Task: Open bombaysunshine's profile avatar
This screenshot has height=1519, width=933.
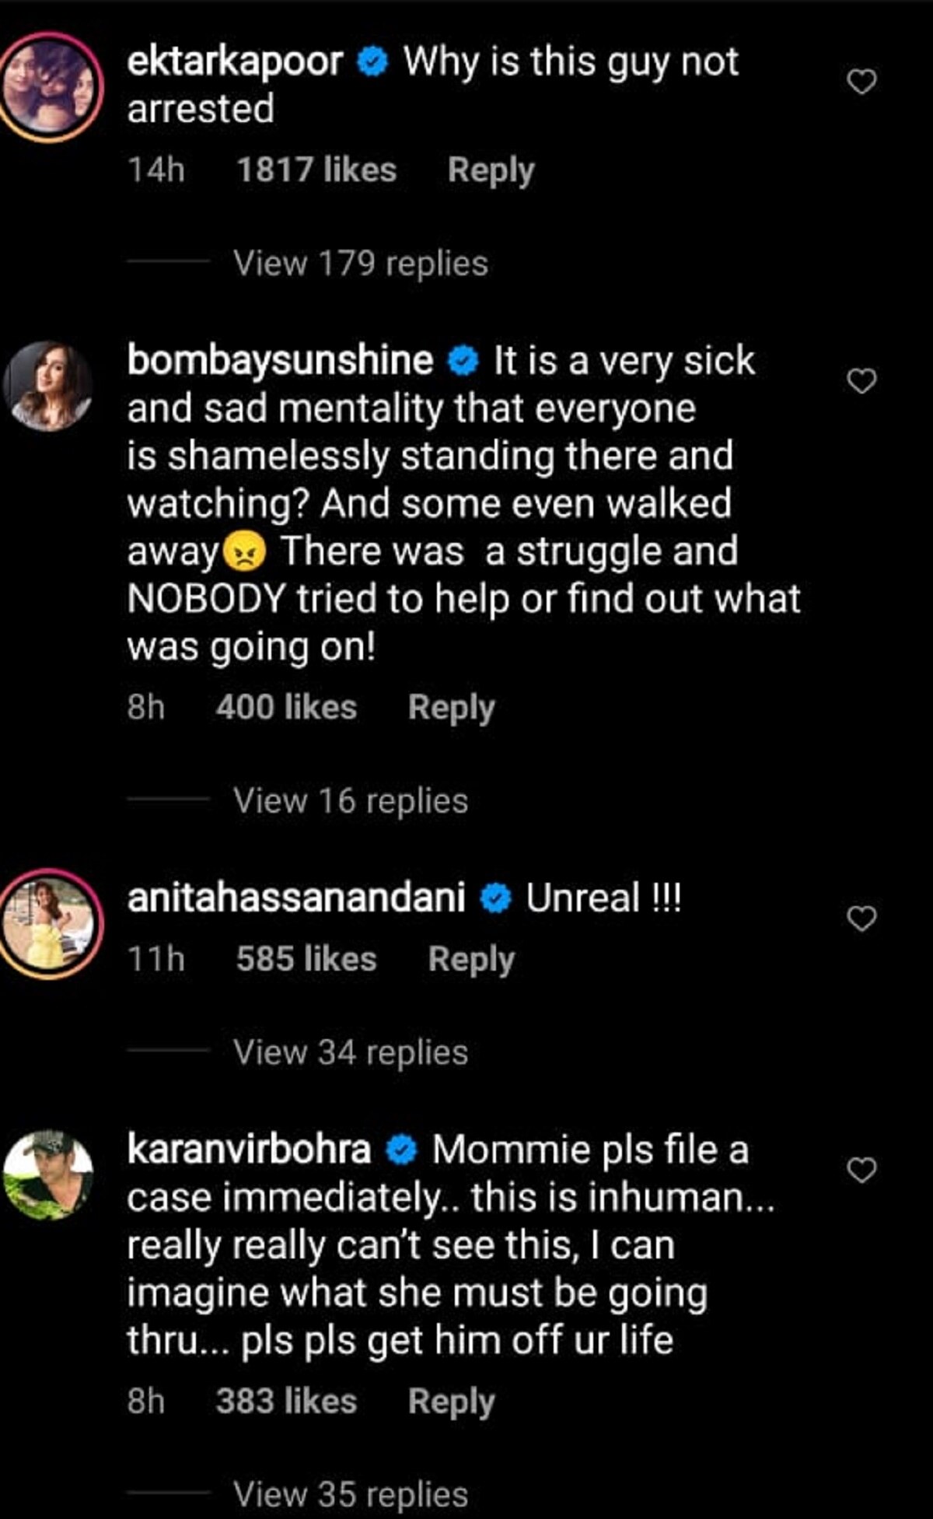Action: (48, 386)
